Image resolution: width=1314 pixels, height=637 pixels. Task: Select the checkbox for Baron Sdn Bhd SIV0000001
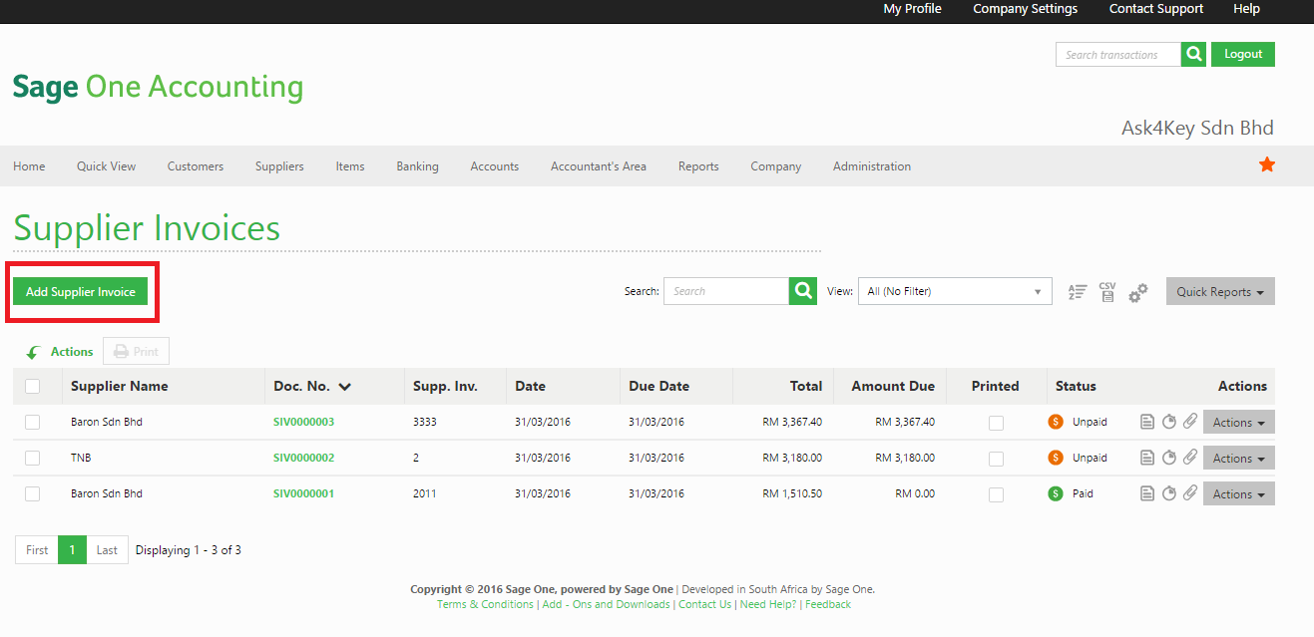click(x=32, y=493)
